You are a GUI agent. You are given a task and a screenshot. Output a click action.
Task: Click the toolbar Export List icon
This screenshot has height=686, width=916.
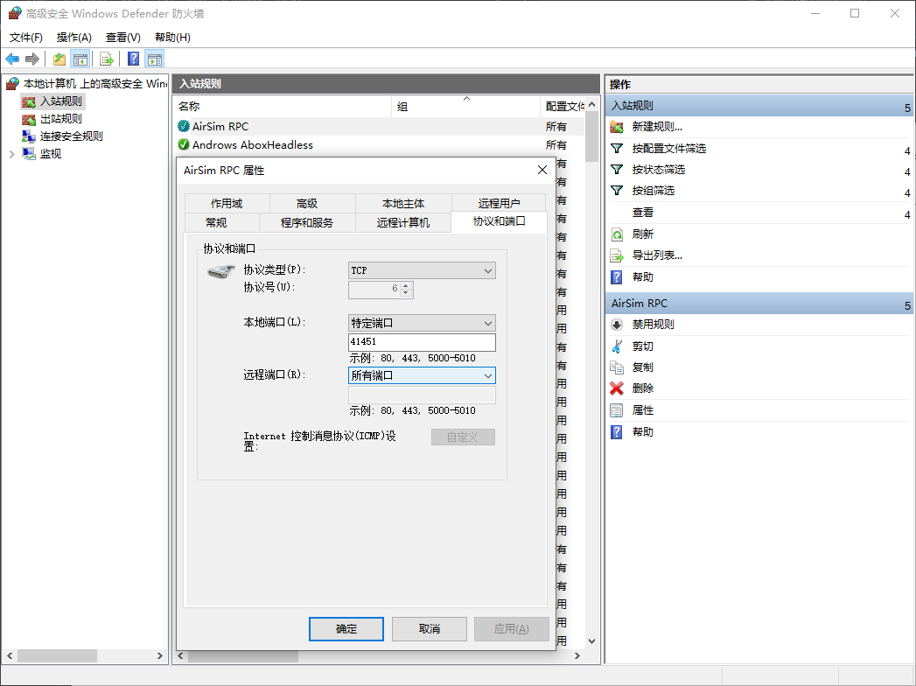pos(107,59)
